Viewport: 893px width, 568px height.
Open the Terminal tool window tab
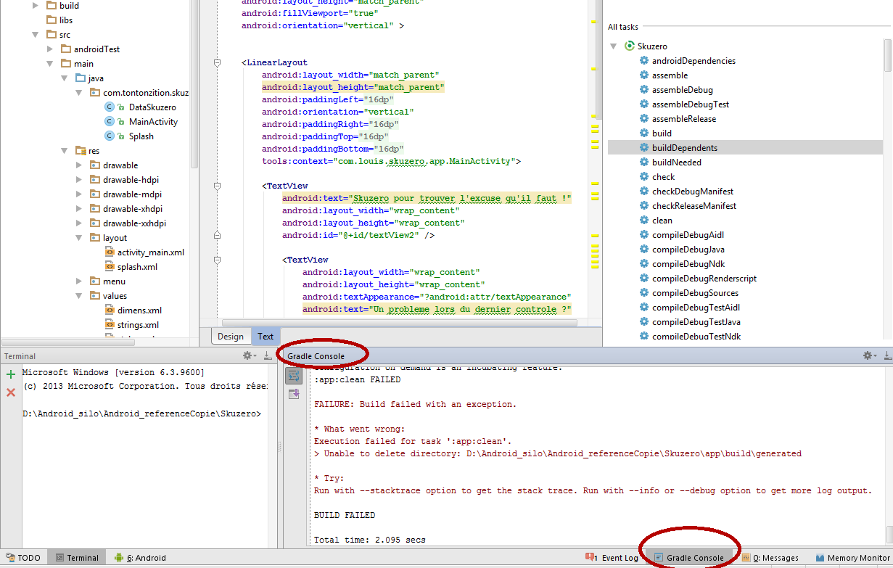pos(77,558)
